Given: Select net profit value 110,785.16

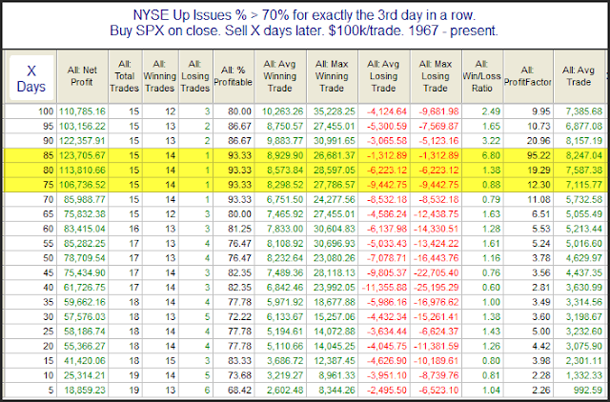Looking at the screenshot, I should coord(82,112).
